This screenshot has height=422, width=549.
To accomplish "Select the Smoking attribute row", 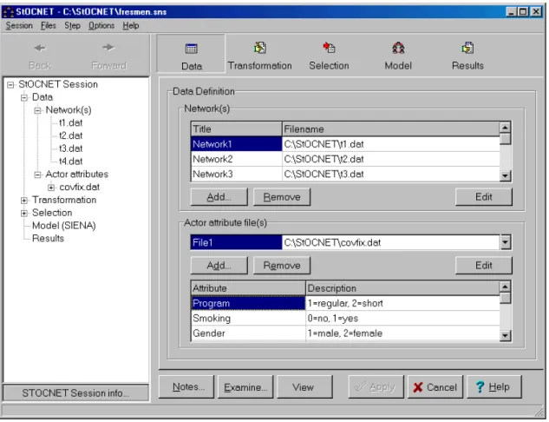I will pyautogui.click(x=248, y=319).
